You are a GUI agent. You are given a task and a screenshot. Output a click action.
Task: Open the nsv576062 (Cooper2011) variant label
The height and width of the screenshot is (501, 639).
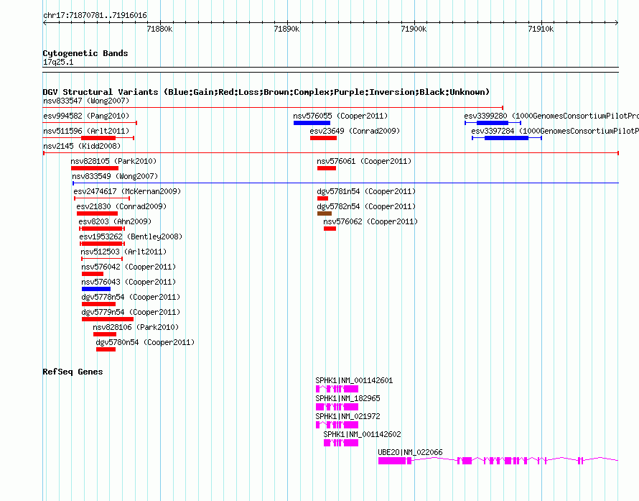(x=370, y=221)
